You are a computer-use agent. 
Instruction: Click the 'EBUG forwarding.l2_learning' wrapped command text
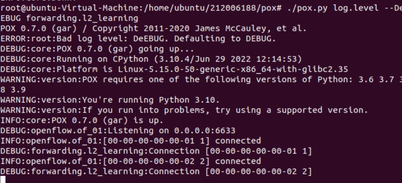point(69,19)
